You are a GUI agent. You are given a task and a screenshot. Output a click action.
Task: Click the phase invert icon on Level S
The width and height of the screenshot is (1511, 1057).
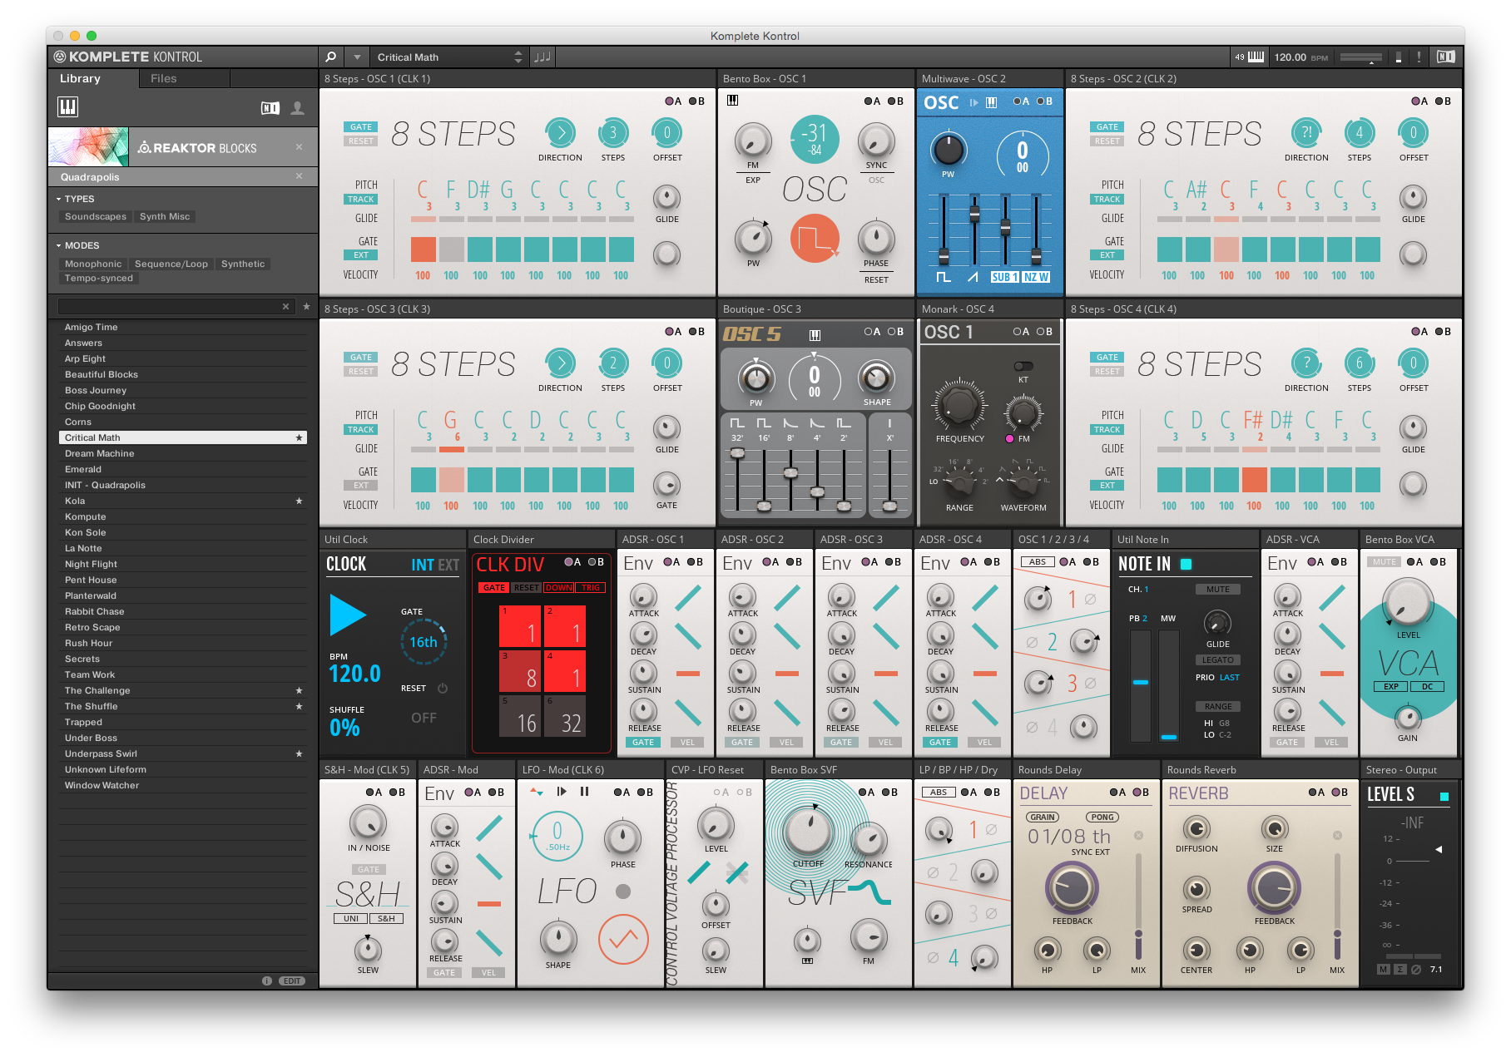1416,970
